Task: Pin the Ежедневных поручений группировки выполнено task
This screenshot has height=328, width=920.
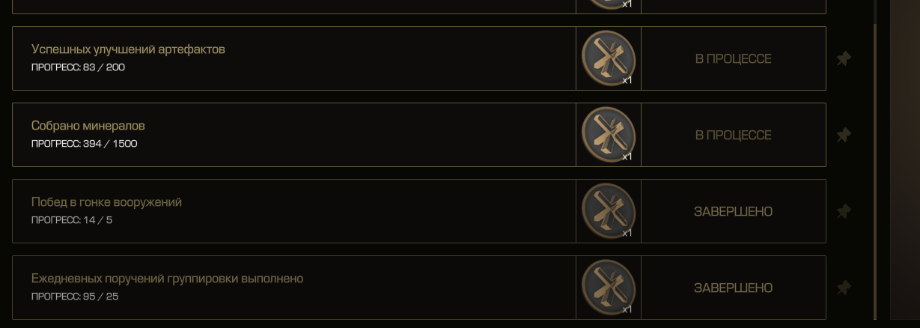Action: pyautogui.click(x=844, y=288)
